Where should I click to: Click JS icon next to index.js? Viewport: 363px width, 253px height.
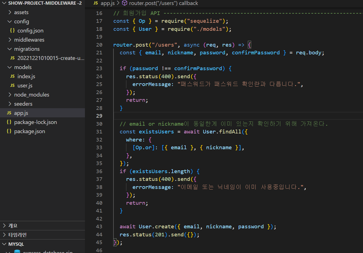pyautogui.click(x=12, y=76)
